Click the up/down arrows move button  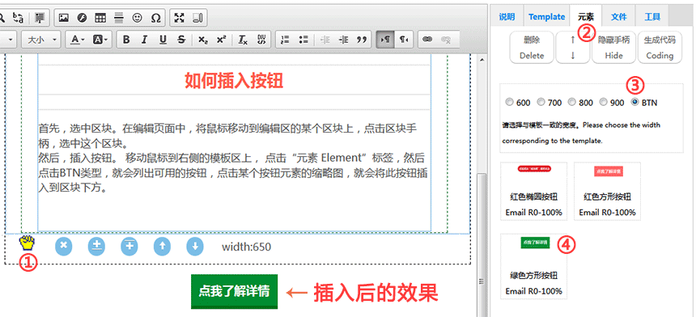(573, 48)
